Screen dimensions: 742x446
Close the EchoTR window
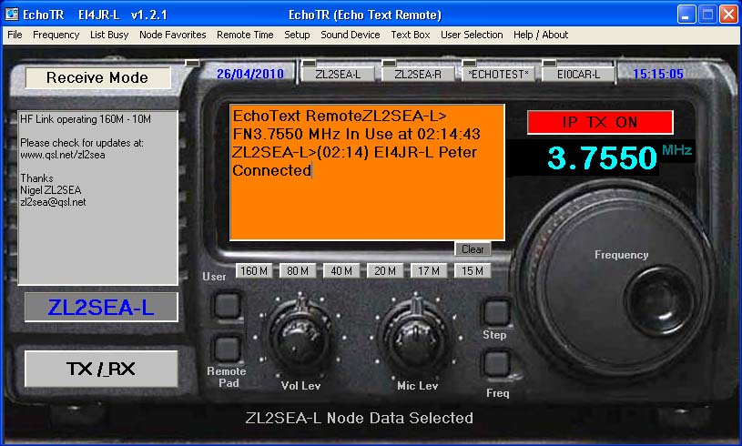728,15
